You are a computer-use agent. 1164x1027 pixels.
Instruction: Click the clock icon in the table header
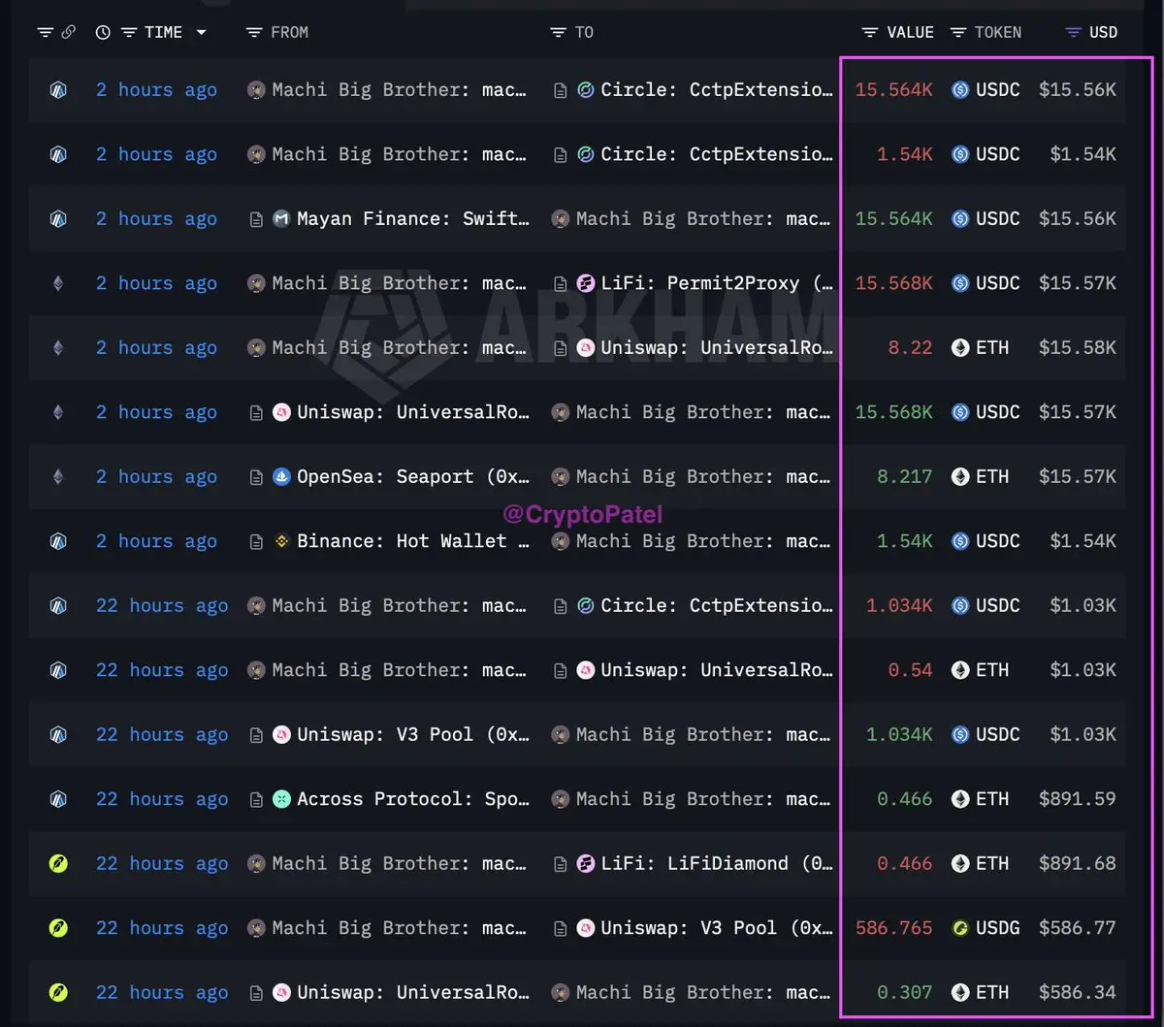(x=103, y=32)
